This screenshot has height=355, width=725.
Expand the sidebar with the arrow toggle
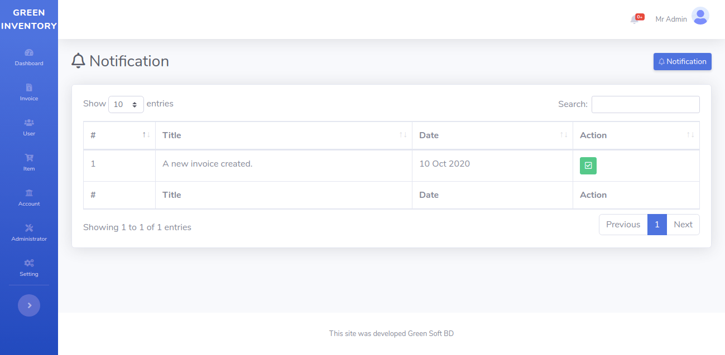pyautogui.click(x=29, y=305)
